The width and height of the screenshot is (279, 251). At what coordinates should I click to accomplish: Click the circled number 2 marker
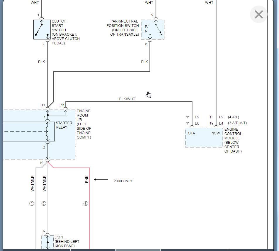click(x=44, y=203)
